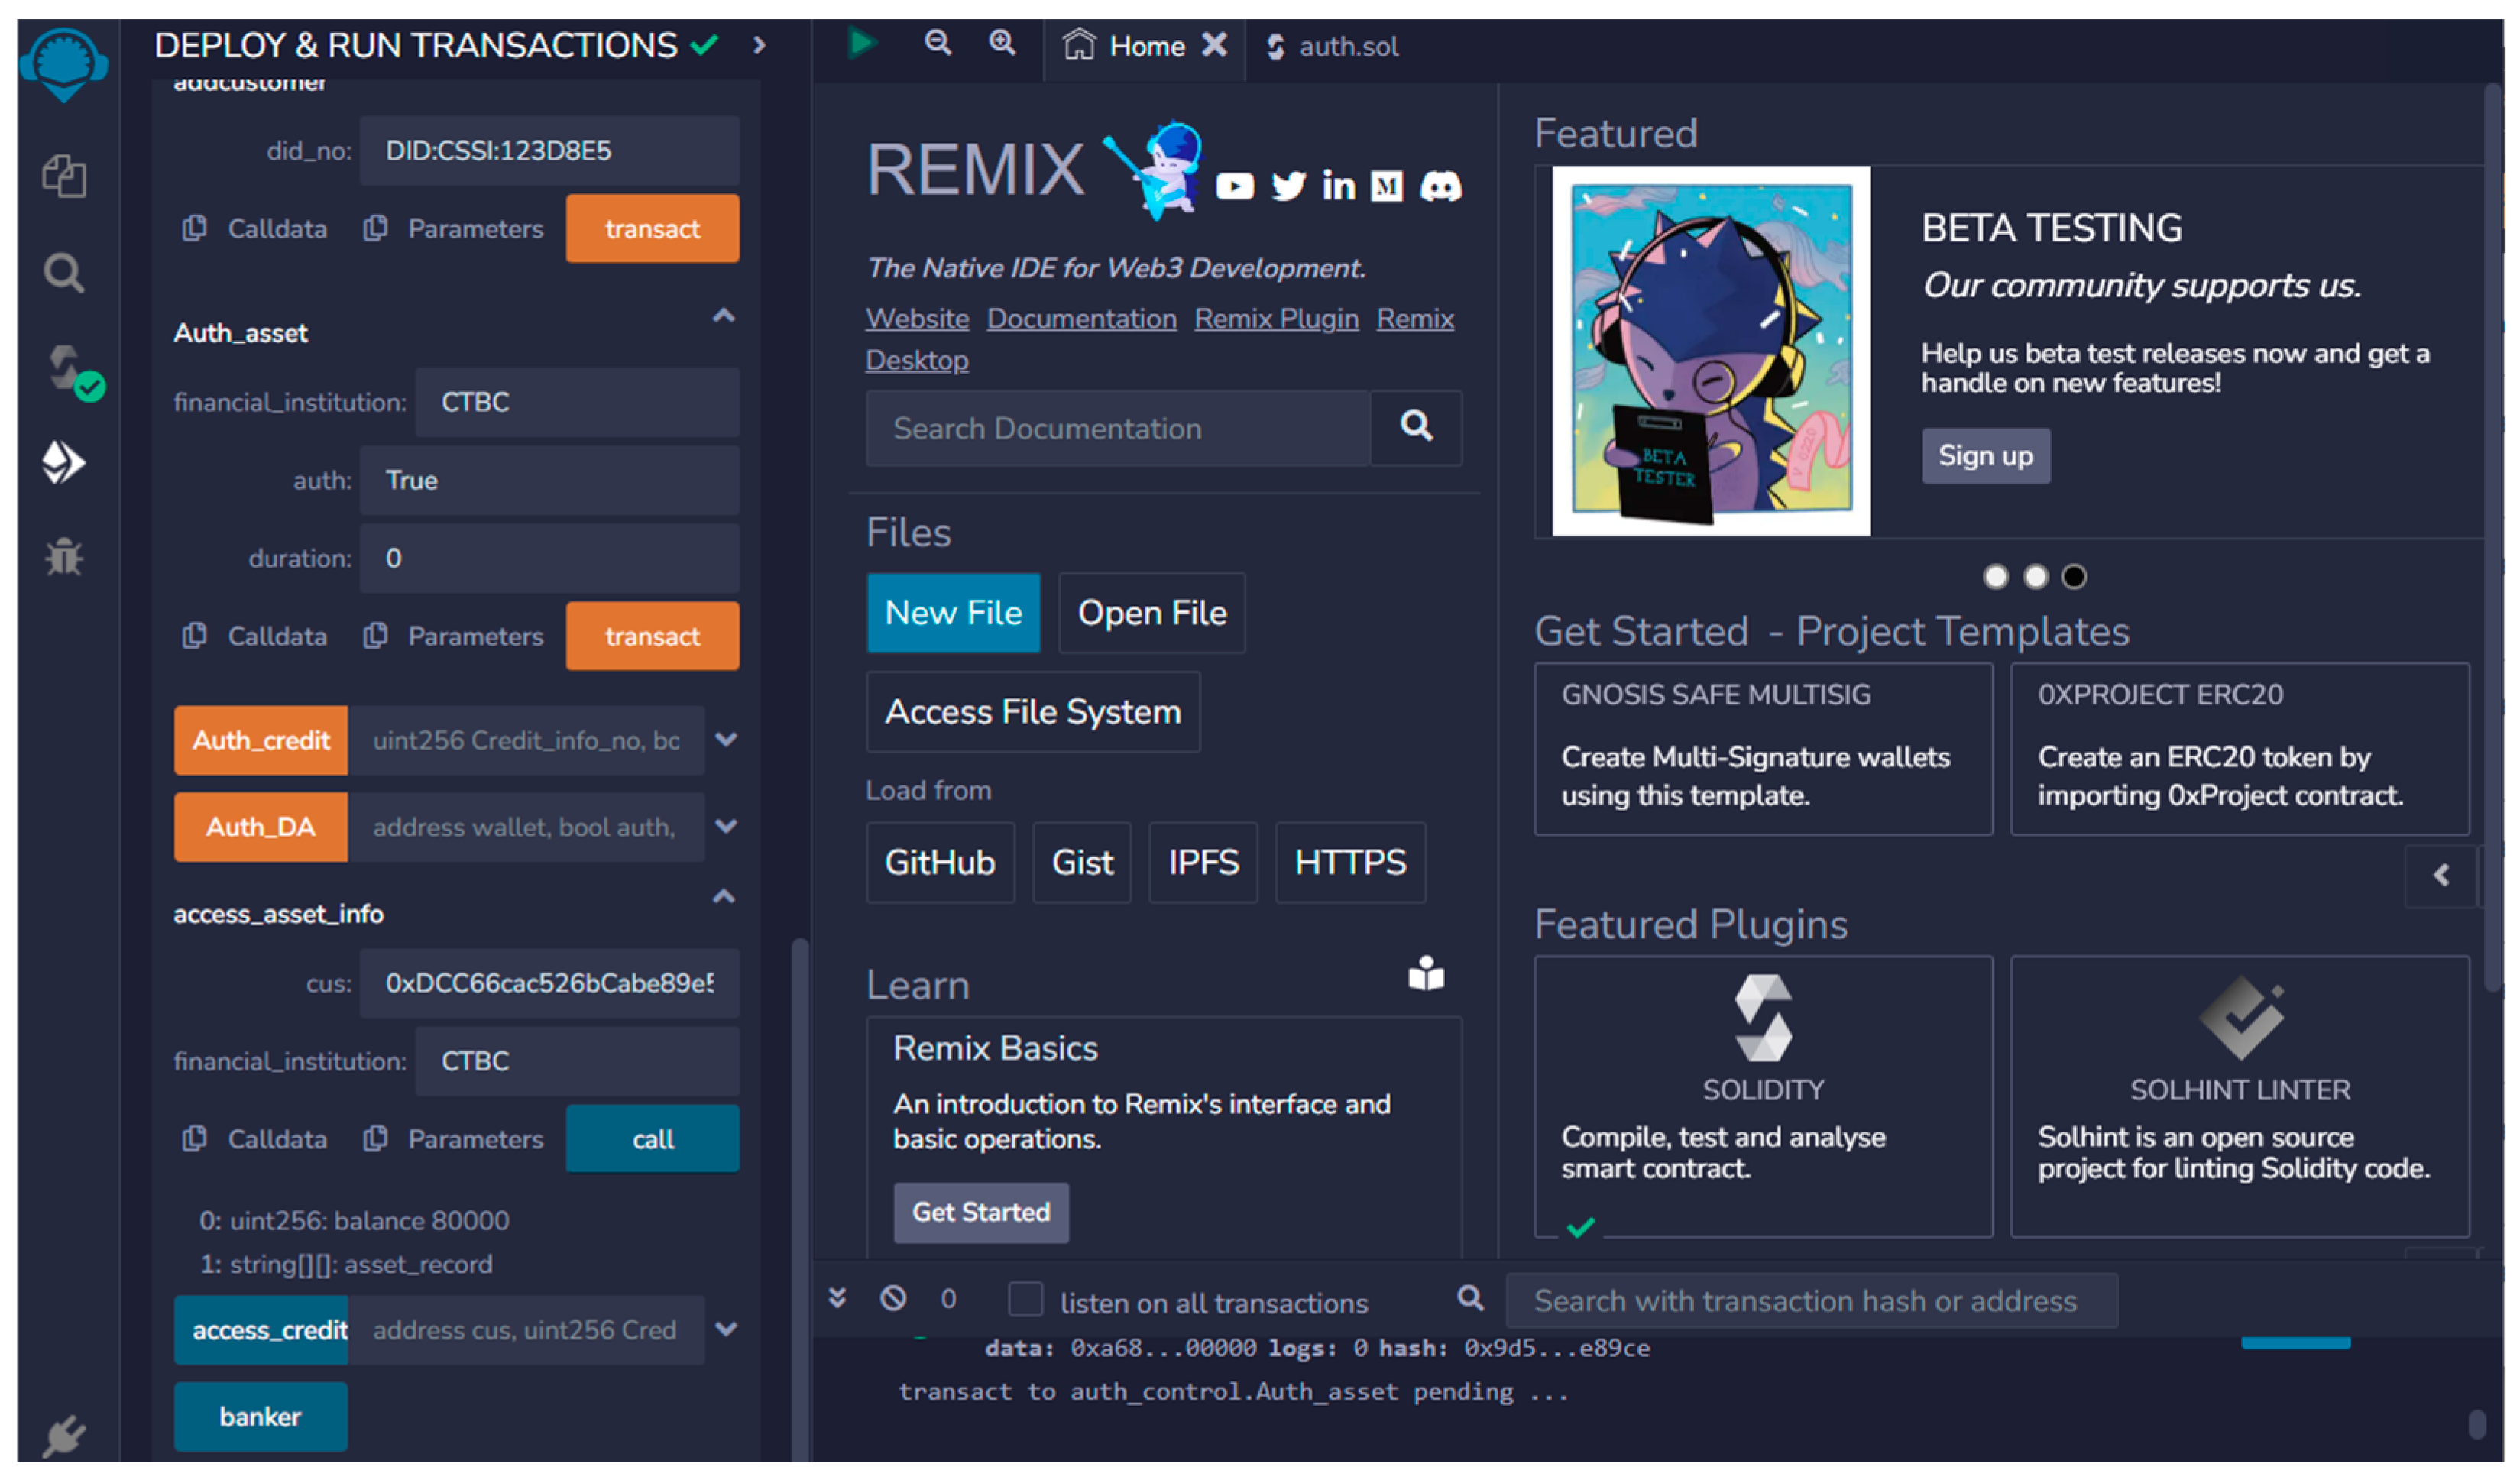2520x1480 pixels.
Task: Click the banker function button
Action: [x=261, y=1417]
